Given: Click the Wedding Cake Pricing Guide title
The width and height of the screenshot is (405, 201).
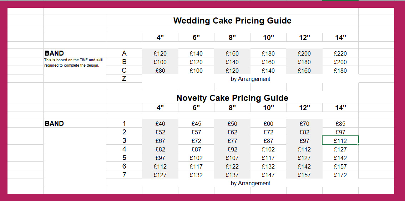Looking at the screenshot, I should pos(232,21).
